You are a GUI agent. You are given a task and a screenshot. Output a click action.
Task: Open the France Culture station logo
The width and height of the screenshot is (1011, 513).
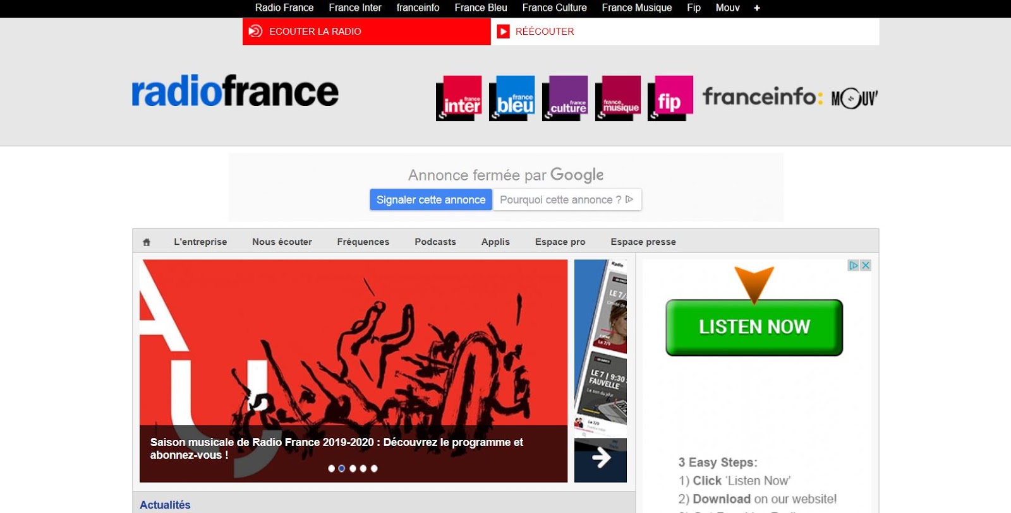(x=565, y=98)
